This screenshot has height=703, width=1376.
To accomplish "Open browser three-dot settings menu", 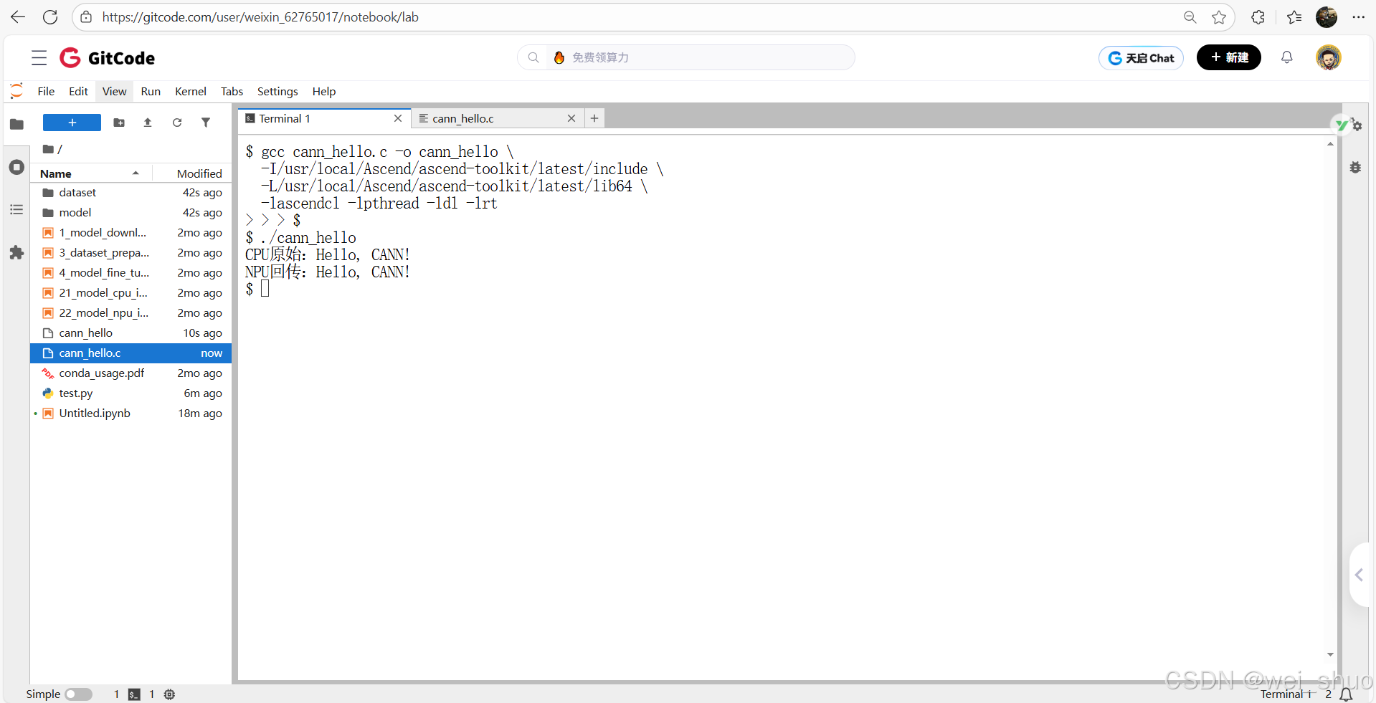I will click(1359, 17).
